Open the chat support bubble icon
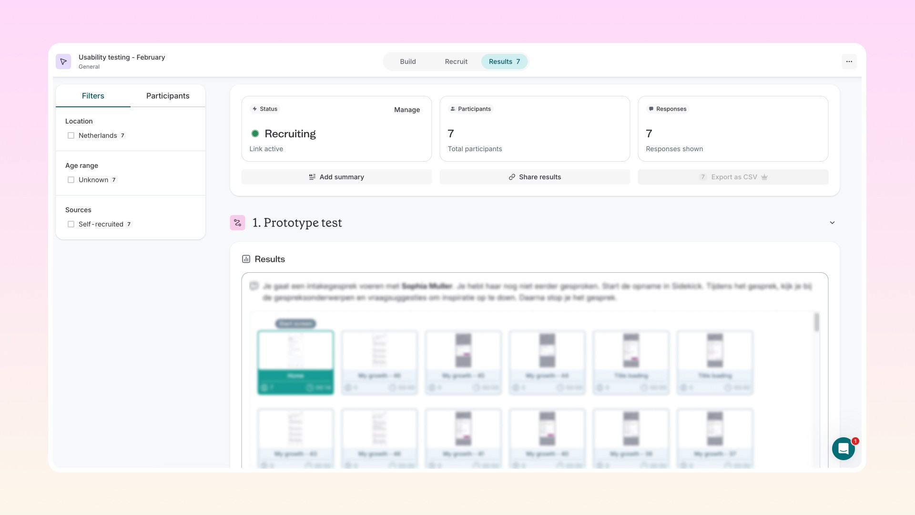The width and height of the screenshot is (915, 515). 843,449
